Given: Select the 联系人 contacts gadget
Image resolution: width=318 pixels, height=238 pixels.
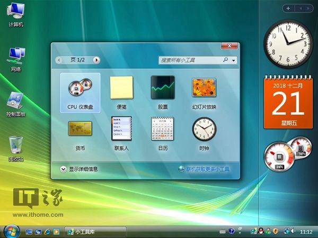Looking at the screenshot, I should click(x=121, y=134).
